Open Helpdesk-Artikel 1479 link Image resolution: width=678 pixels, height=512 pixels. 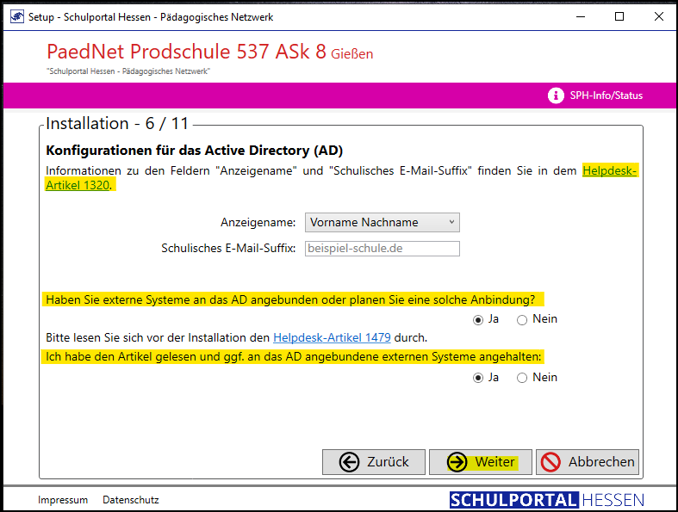tap(332, 337)
